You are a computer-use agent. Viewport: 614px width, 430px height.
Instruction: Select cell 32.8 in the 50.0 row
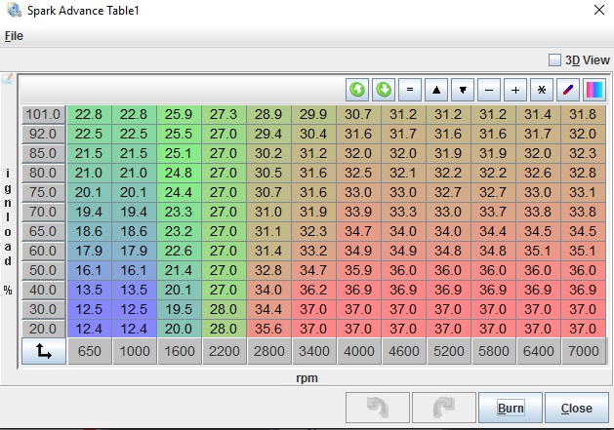pos(268,270)
